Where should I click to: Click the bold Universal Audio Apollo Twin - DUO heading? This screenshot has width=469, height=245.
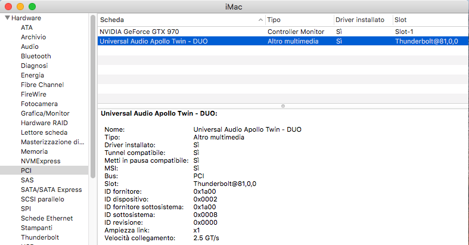click(x=159, y=114)
